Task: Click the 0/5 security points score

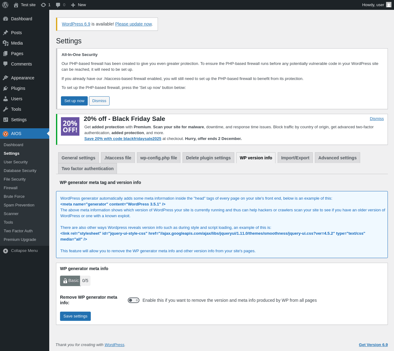Action: pyautogui.click(x=85, y=281)
